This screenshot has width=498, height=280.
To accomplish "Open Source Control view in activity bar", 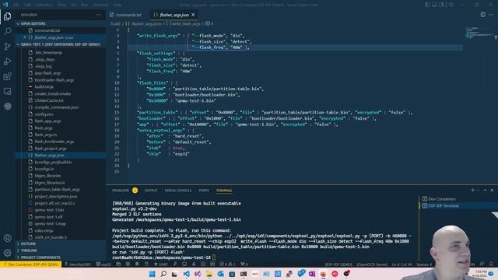I will pos(7,47).
